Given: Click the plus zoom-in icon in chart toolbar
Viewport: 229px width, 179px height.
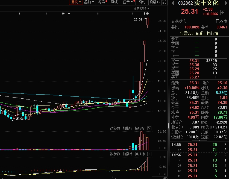Looking at the screenshot, I should [60, 2].
